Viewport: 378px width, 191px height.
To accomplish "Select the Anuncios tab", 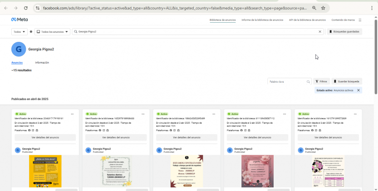I will pos(17,63).
